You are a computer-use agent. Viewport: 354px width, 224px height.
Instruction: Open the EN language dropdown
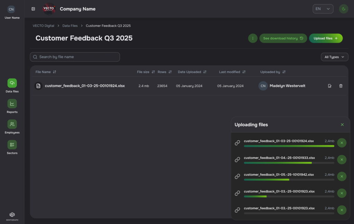[x=323, y=9]
